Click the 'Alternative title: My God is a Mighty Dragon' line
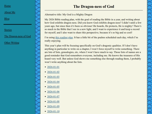Screen dimensions: 152x114 pos(68,15)
